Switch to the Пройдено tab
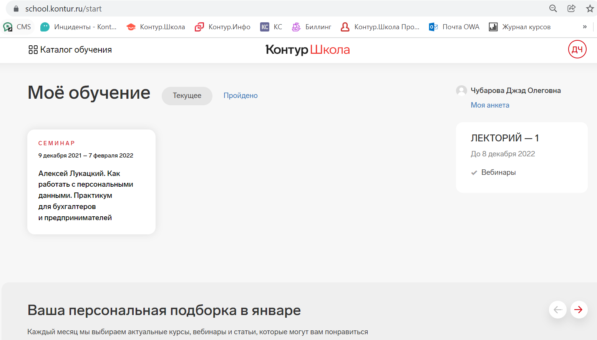The width and height of the screenshot is (597, 340). 240,96
